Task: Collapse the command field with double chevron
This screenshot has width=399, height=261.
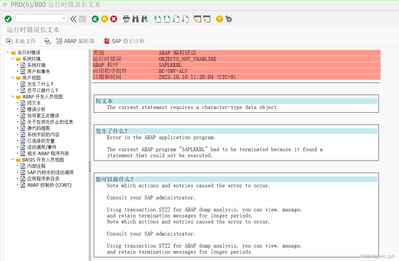Action: tap(73, 19)
